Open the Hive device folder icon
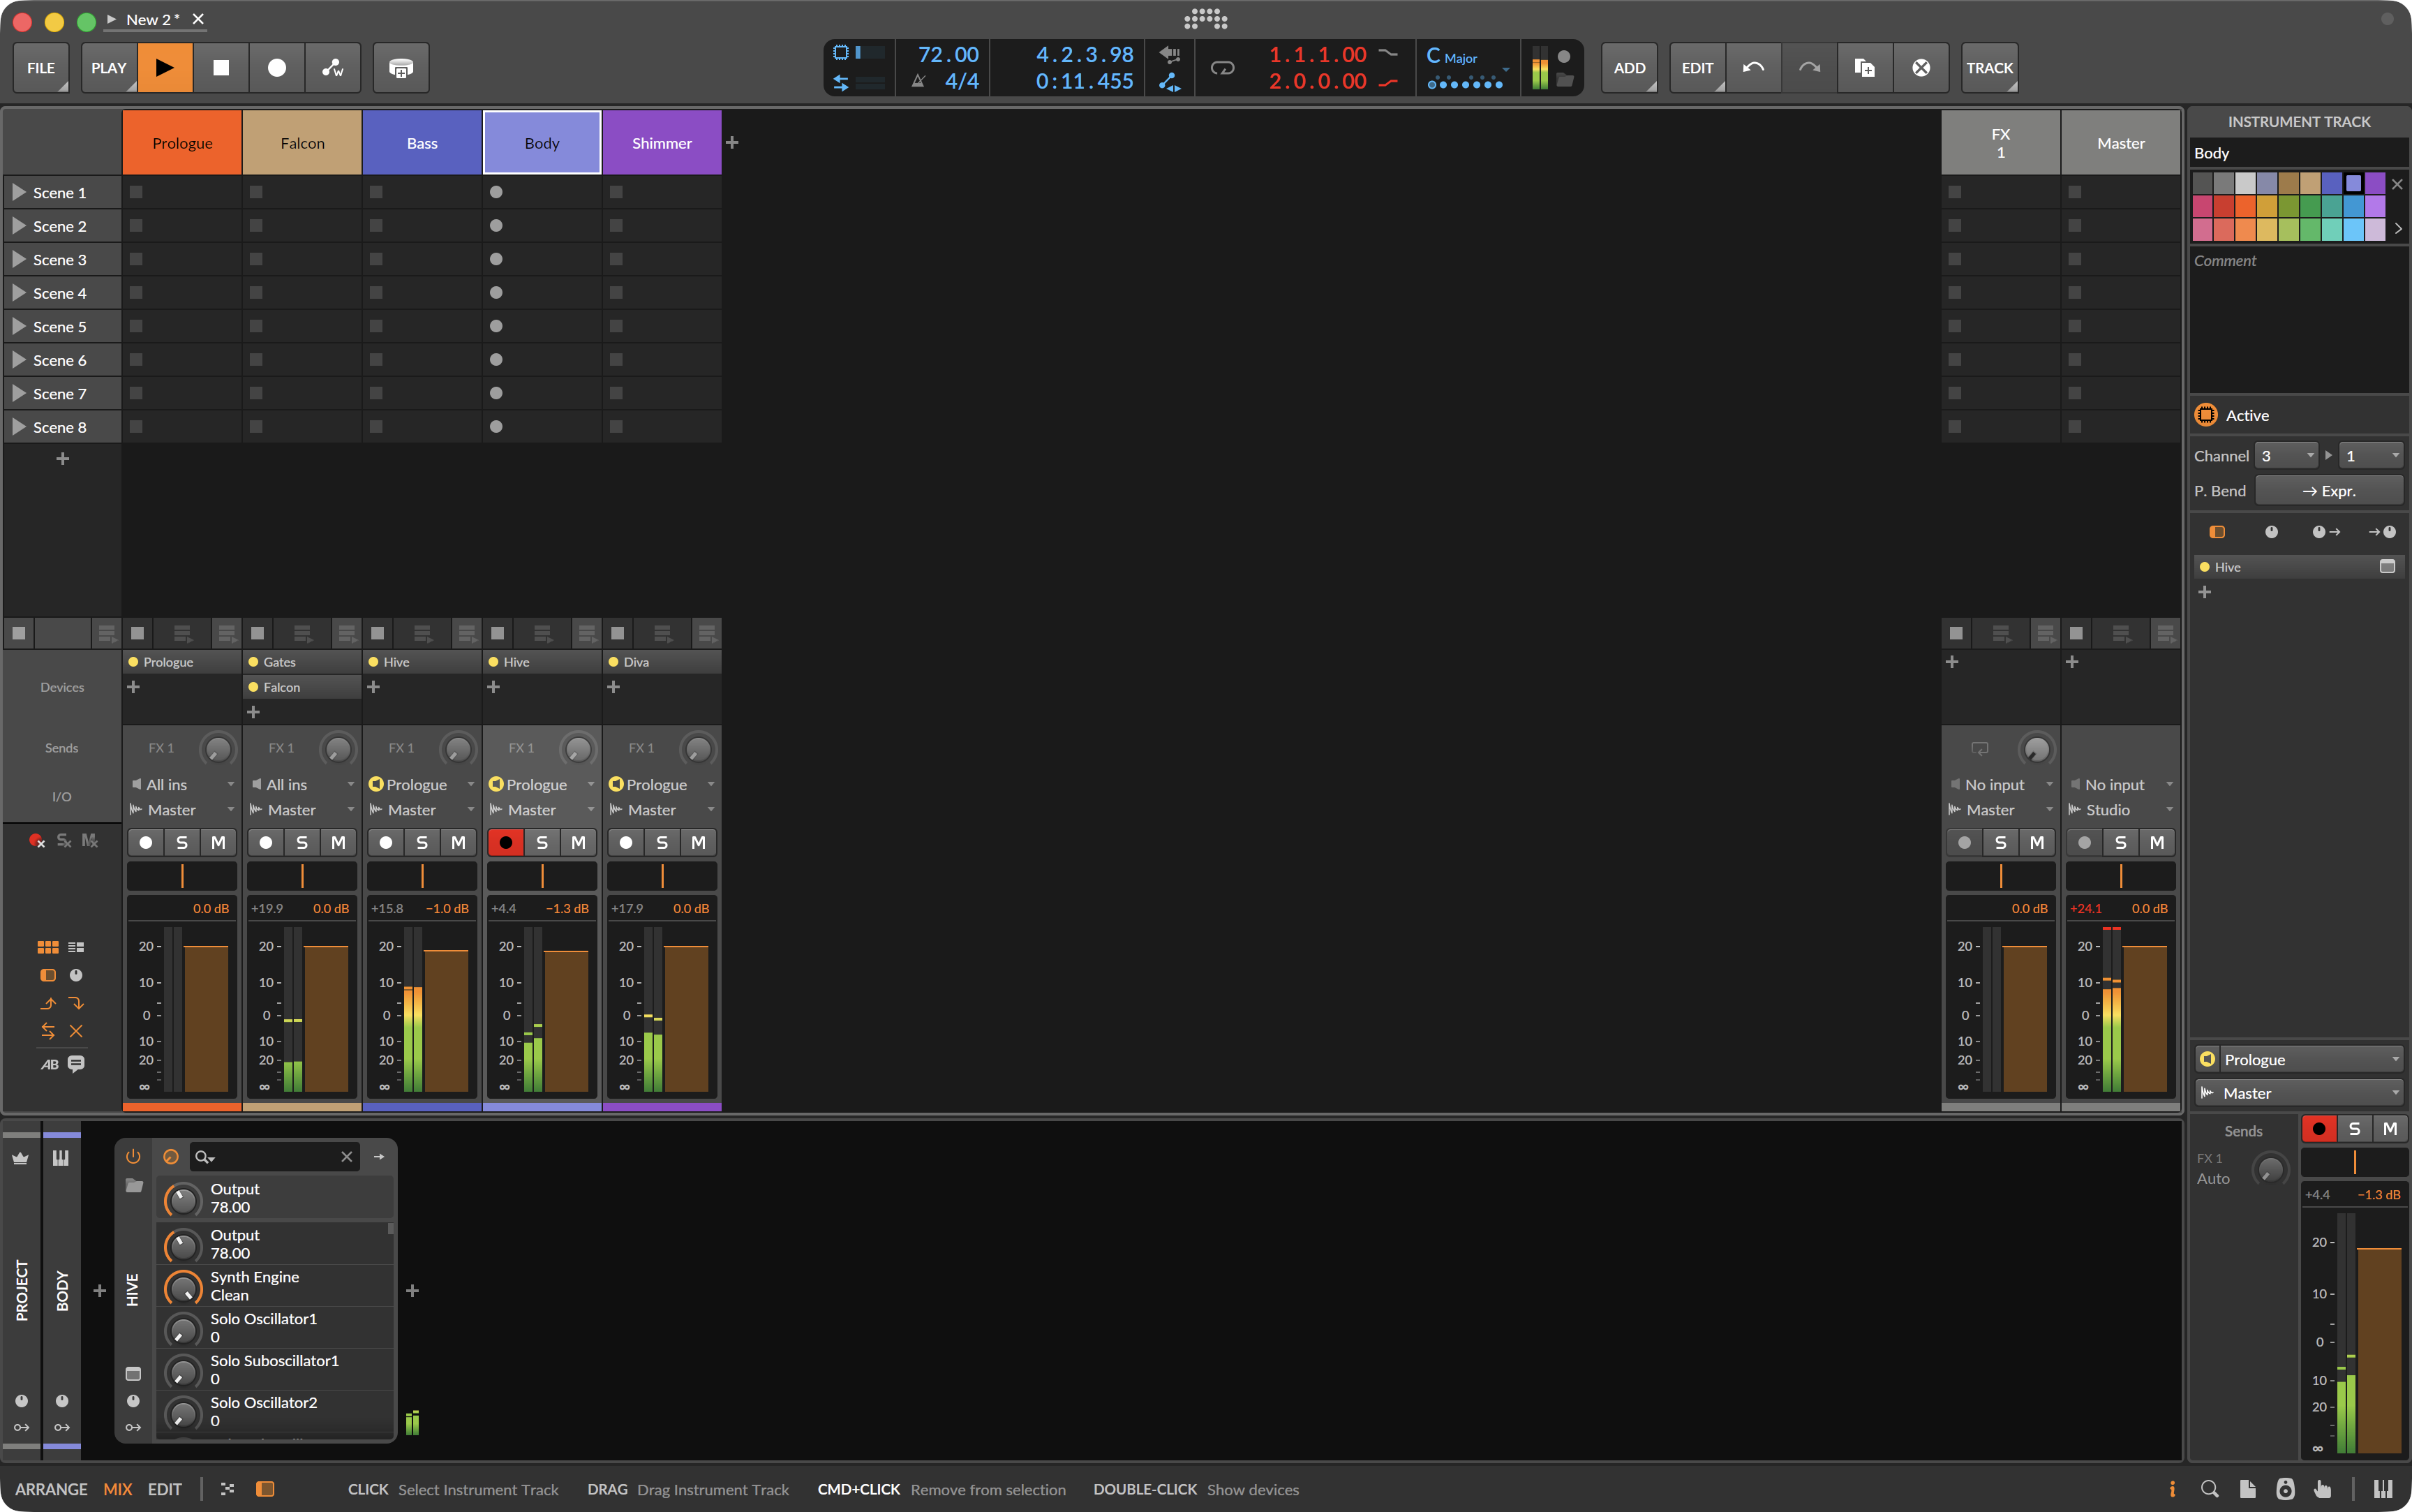The image size is (2412, 1512). coord(134,1186)
